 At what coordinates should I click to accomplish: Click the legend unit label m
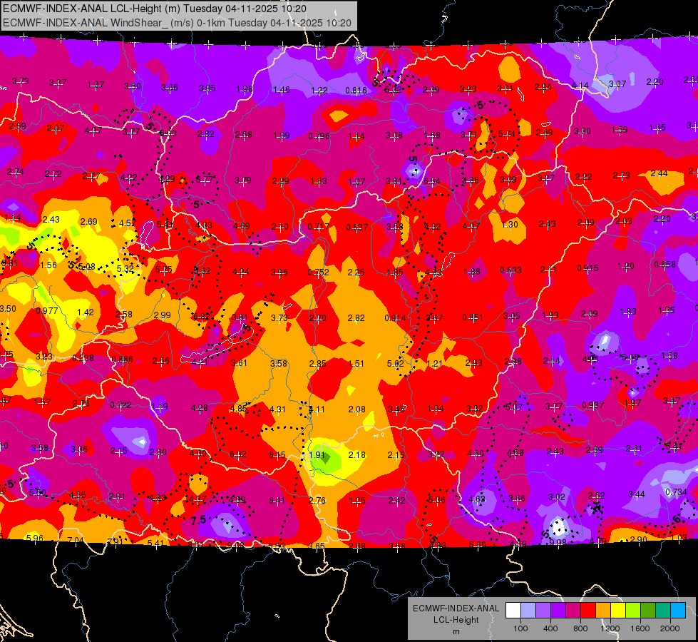tap(456, 631)
